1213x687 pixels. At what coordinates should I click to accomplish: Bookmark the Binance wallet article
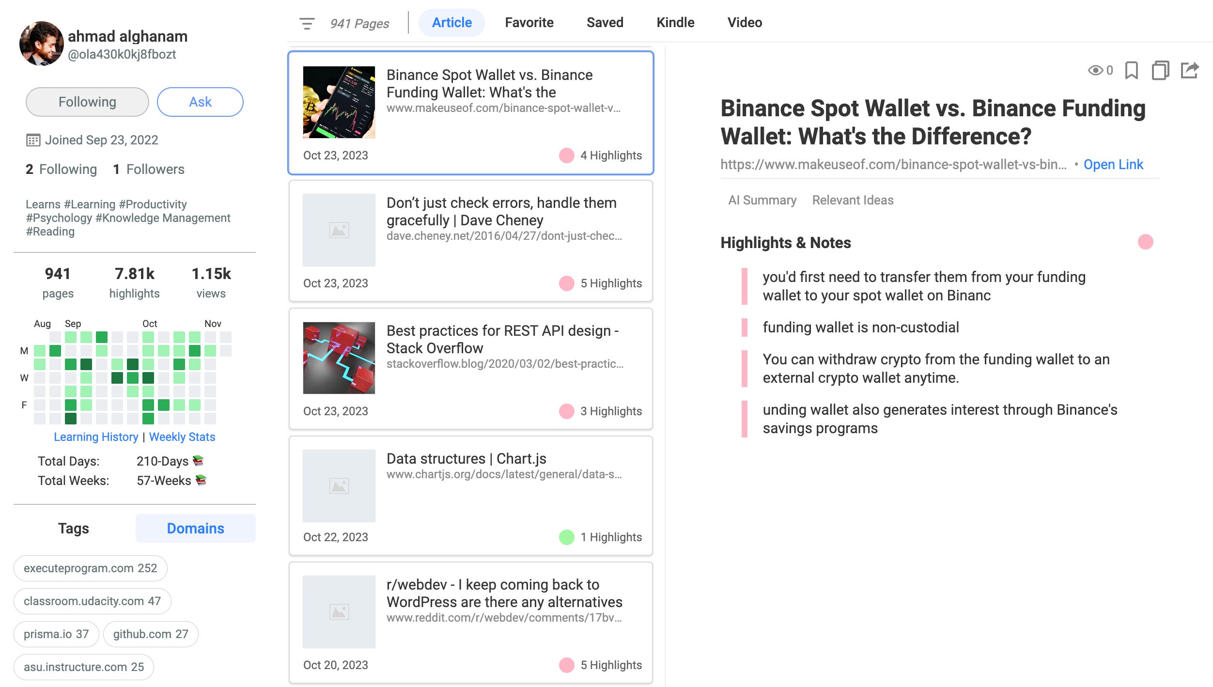click(x=1131, y=70)
